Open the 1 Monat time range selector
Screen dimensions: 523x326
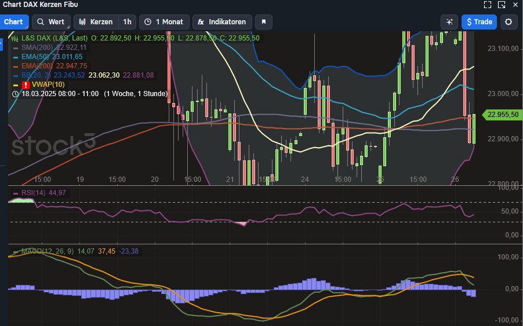coord(164,22)
